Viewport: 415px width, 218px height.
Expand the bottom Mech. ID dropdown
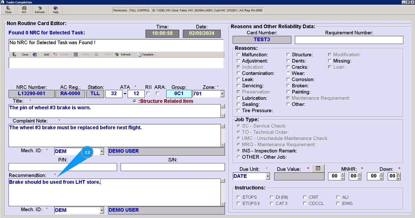click(102, 210)
